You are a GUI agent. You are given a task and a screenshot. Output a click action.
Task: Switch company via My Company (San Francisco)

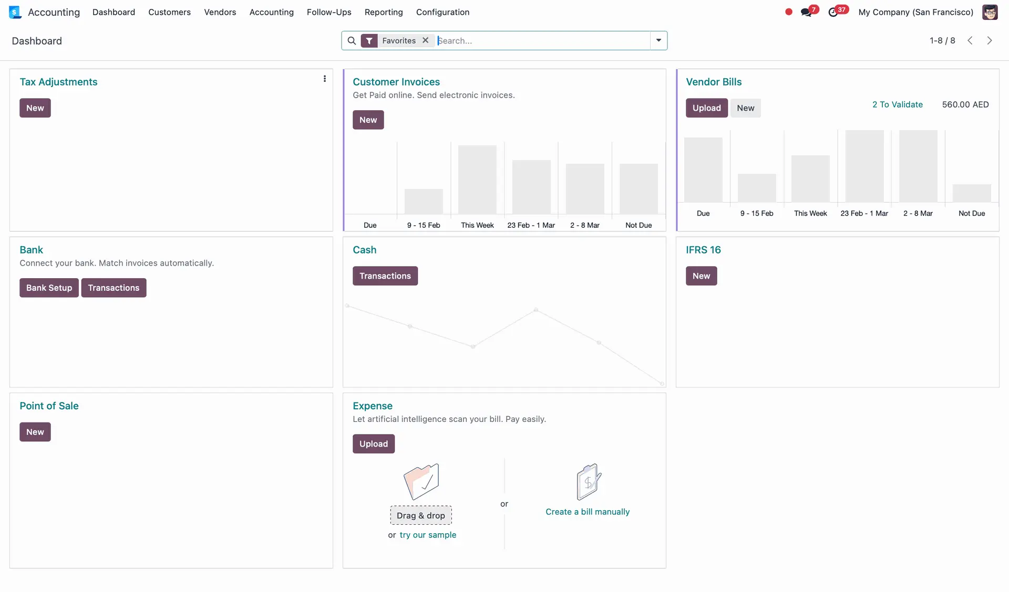(915, 12)
